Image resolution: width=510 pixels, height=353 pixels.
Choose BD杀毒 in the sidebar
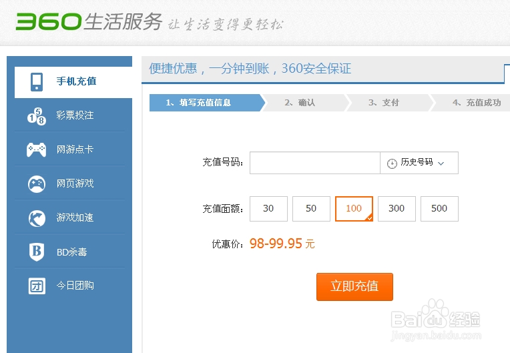click(x=69, y=252)
